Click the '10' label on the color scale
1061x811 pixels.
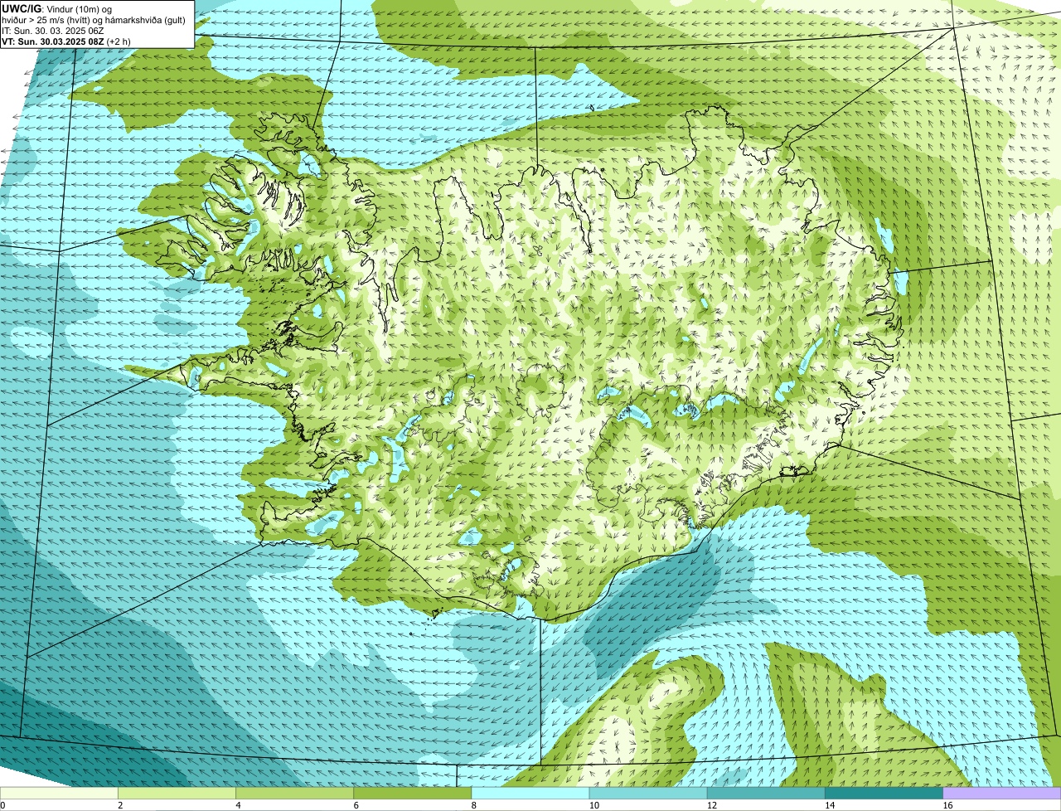click(x=594, y=805)
